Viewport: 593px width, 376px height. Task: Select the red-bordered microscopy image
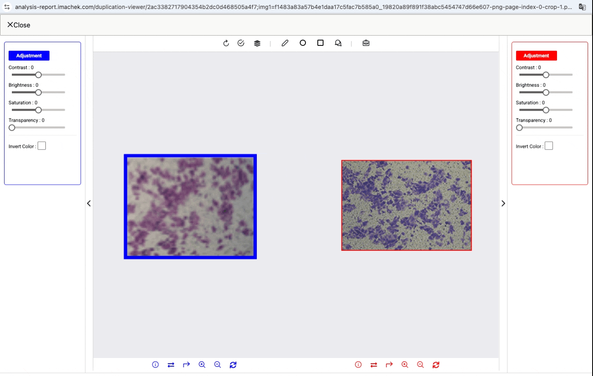[x=407, y=205]
